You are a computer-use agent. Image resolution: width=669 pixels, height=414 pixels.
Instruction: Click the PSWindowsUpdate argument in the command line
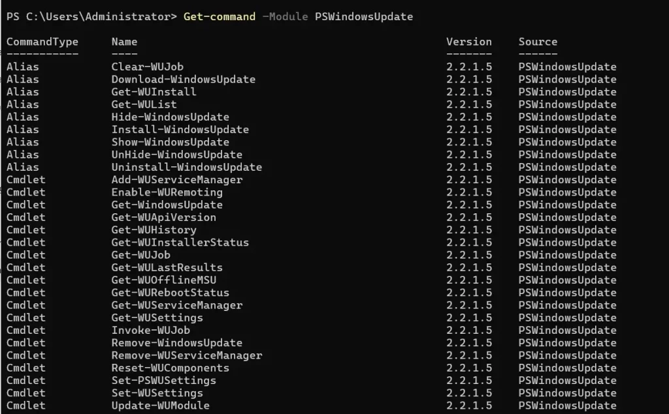tap(363, 16)
